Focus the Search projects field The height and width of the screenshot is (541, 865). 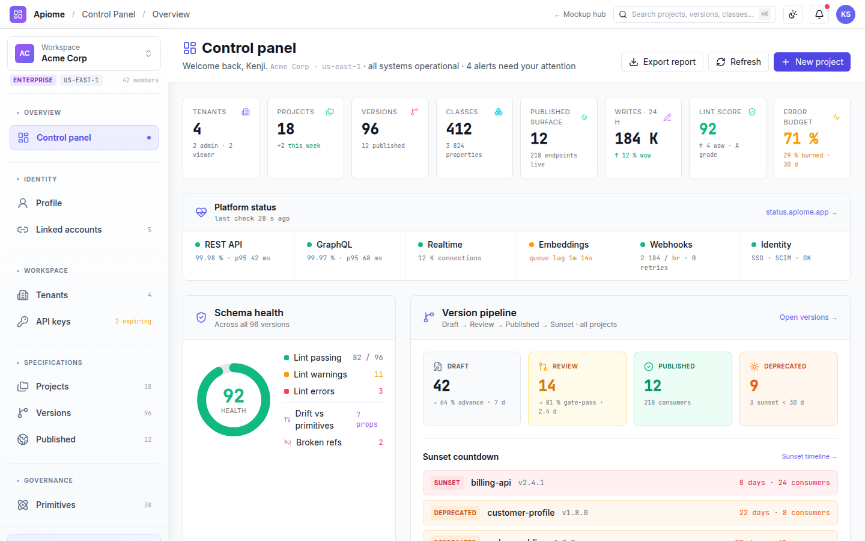tap(694, 14)
